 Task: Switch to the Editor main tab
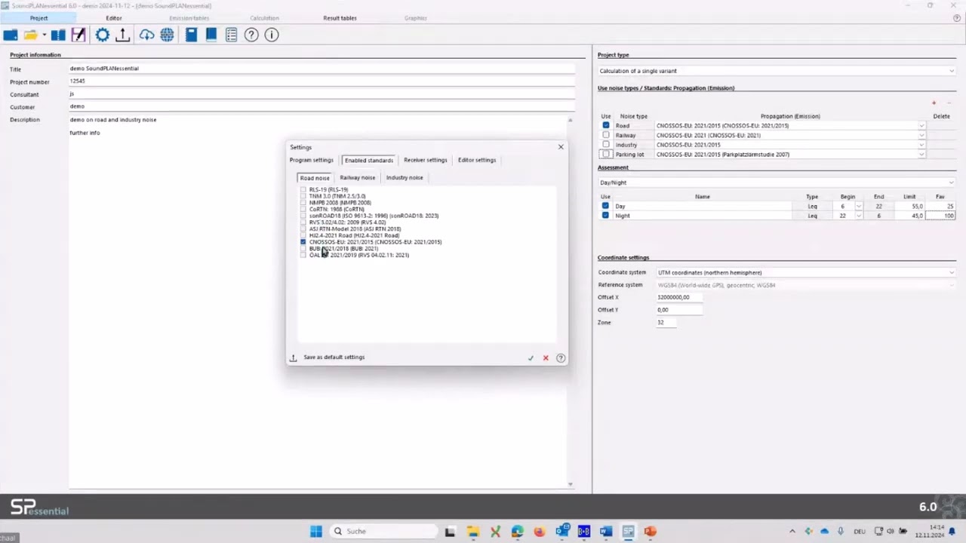pos(114,18)
